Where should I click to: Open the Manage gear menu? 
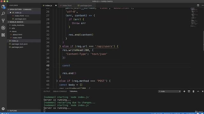click(3, 109)
